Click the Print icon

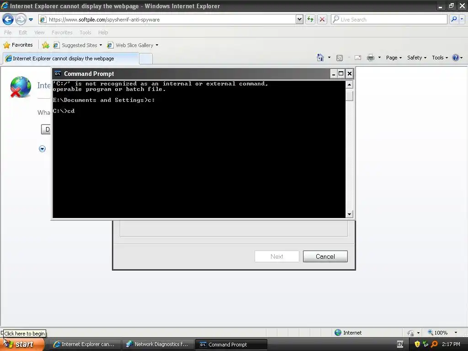tap(370, 58)
